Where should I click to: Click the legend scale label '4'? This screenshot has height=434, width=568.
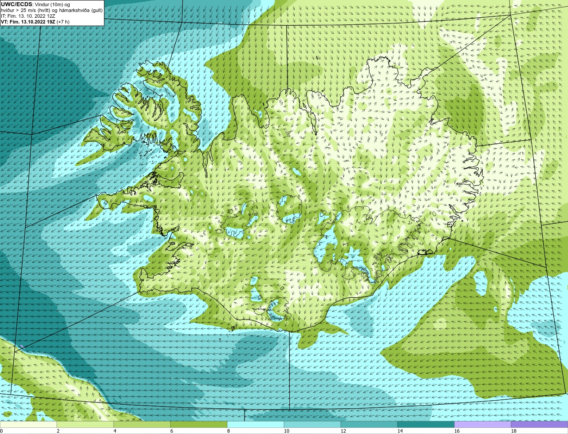(x=115, y=431)
